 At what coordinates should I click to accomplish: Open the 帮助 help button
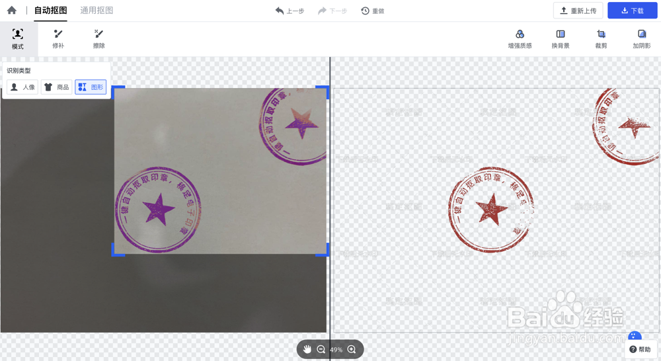[640, 349]
